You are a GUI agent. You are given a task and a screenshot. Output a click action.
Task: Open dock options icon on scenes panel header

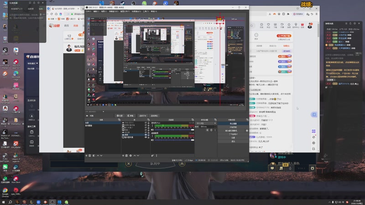pyautogui.click(x=119, y=120)
